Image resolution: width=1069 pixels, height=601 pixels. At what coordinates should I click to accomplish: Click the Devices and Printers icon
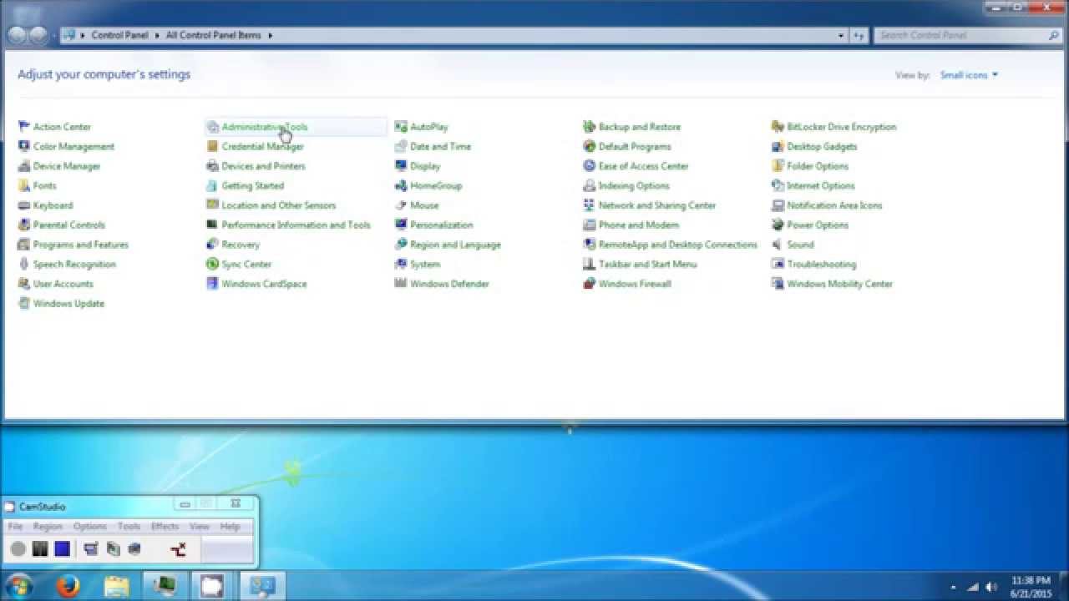coord(213,166)
